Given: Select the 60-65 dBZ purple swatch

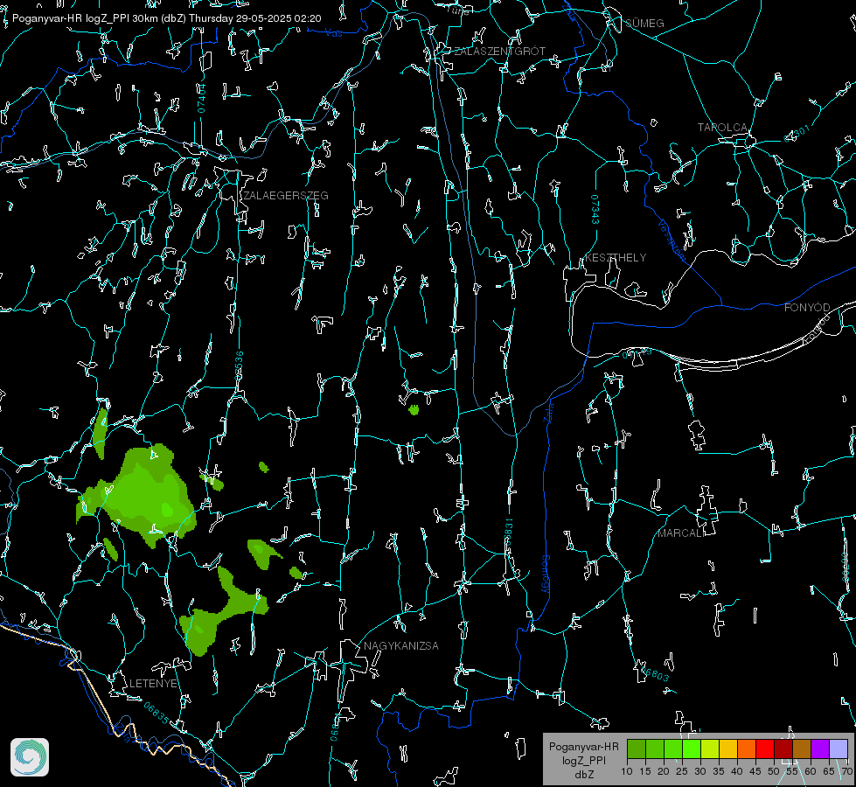Looking at the screenshot, I should (819, 749).
